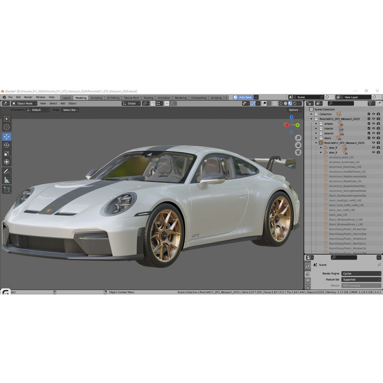Open the Tool properties tab
The width and height of the screenshot is (383, 383).
[308, 266]
